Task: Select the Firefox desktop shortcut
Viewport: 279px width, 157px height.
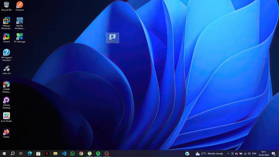Action: 7,133
